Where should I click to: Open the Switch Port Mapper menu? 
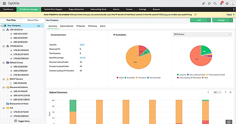(x=53, y=9)
